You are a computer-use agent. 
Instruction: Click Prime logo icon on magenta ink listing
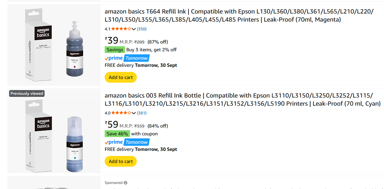[x=114, y=58]
